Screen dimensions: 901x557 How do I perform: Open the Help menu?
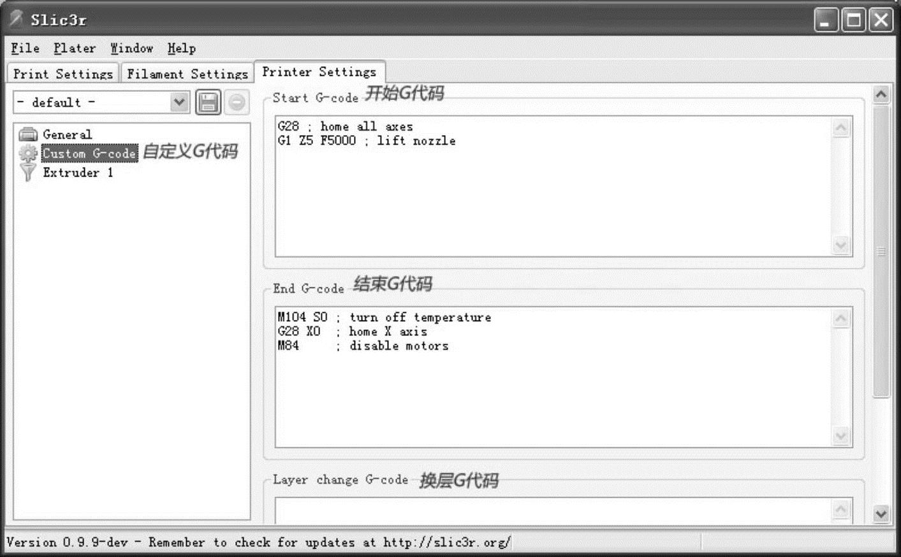click(182, 48)
